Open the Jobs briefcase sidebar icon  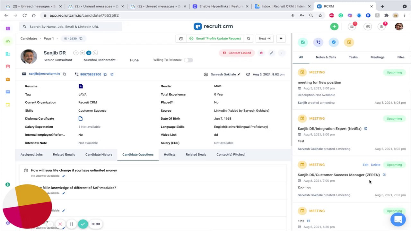(8, 79)
